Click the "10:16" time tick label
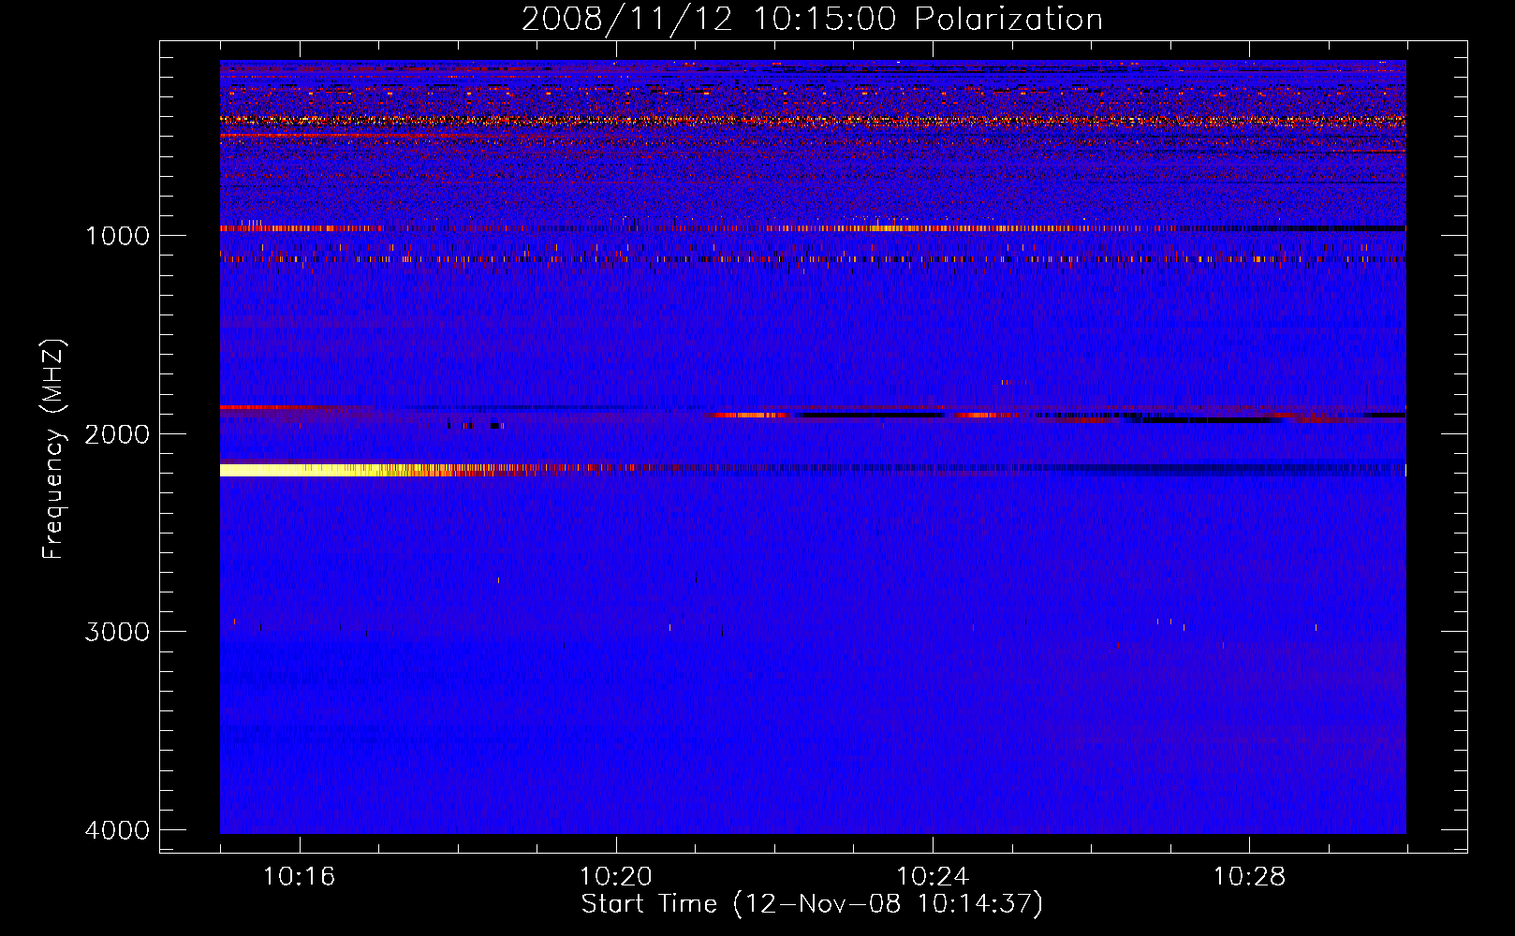Viewport: 1515px width, 936px height. [x=299, y=877]
